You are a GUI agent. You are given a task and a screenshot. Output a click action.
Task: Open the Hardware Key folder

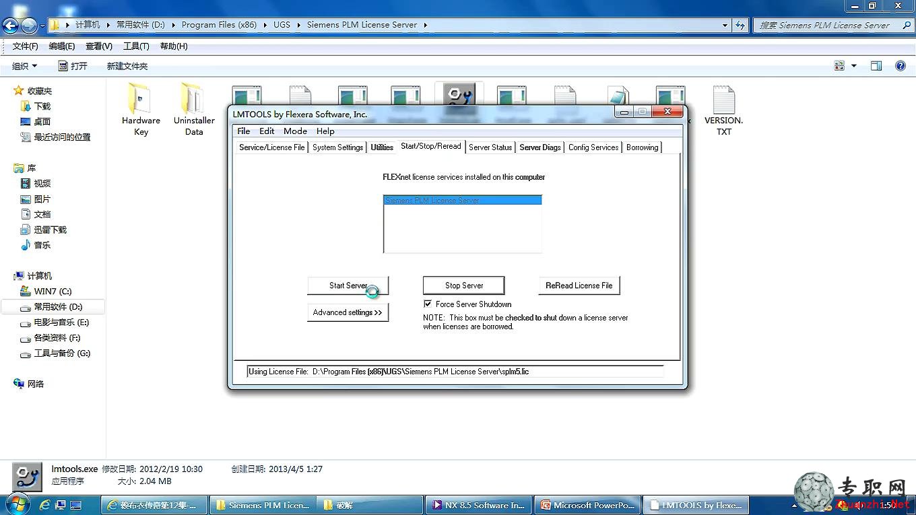point(141,109)
